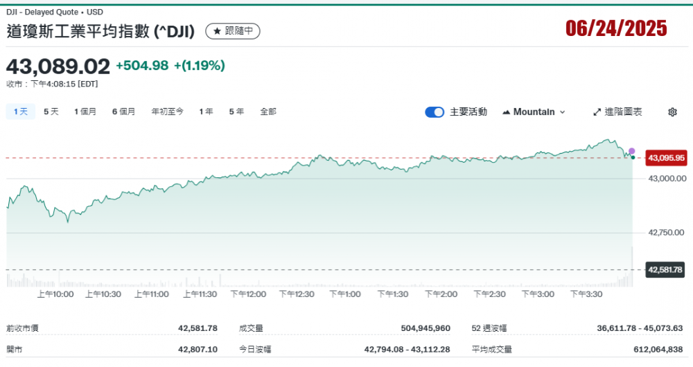693x367 pixels.
Task: Click the 道瓊斯工業平均指數 (^DJI) title
Action: coord(101,31)
